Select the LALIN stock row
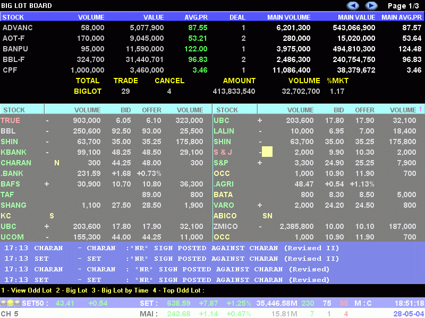 point(319,131)
